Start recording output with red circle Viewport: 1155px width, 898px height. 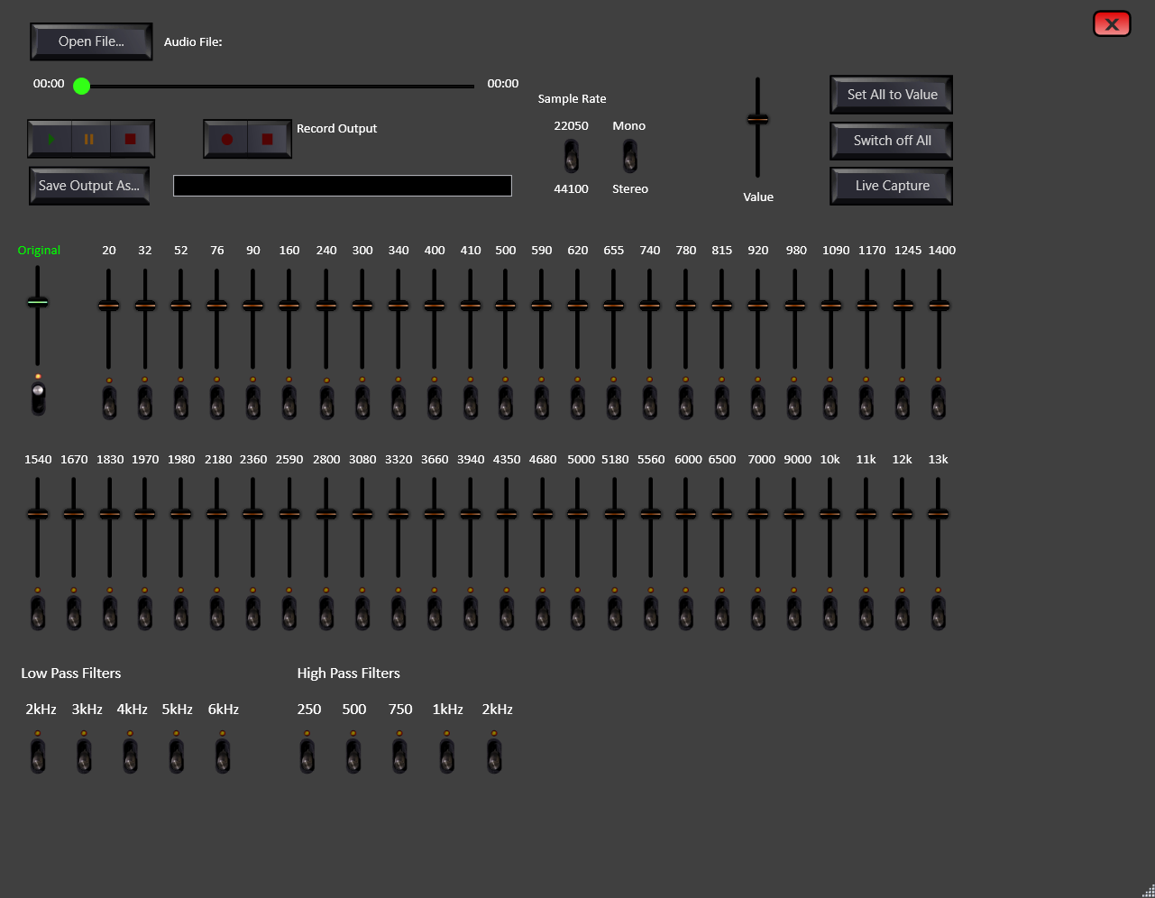coord(227,140)
